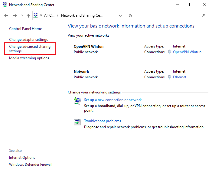212x173 pixels.
Task: Open Troubleshoot problems link
Action: click(x=103, y=121)
